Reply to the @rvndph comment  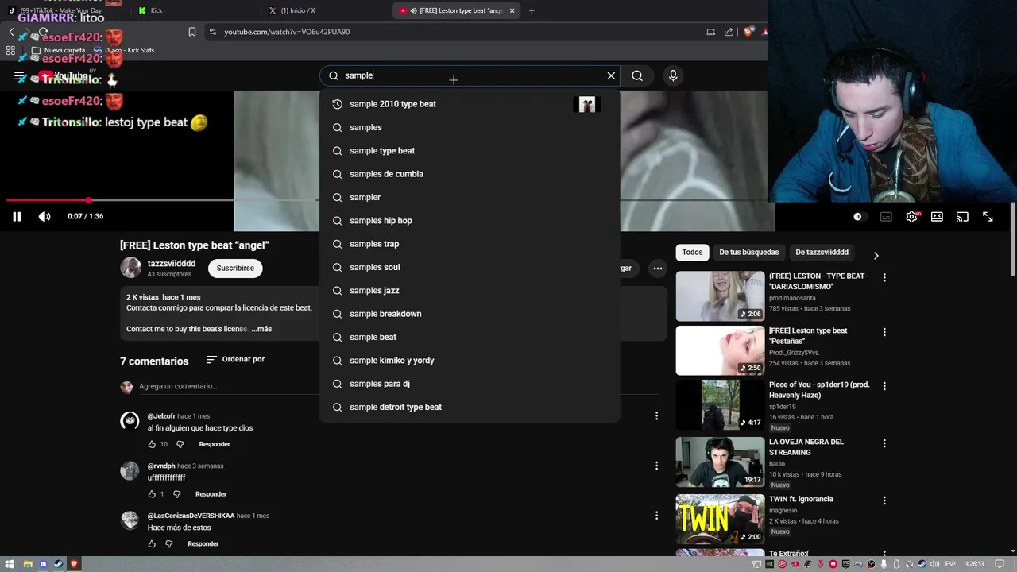(x=211, y=494)
